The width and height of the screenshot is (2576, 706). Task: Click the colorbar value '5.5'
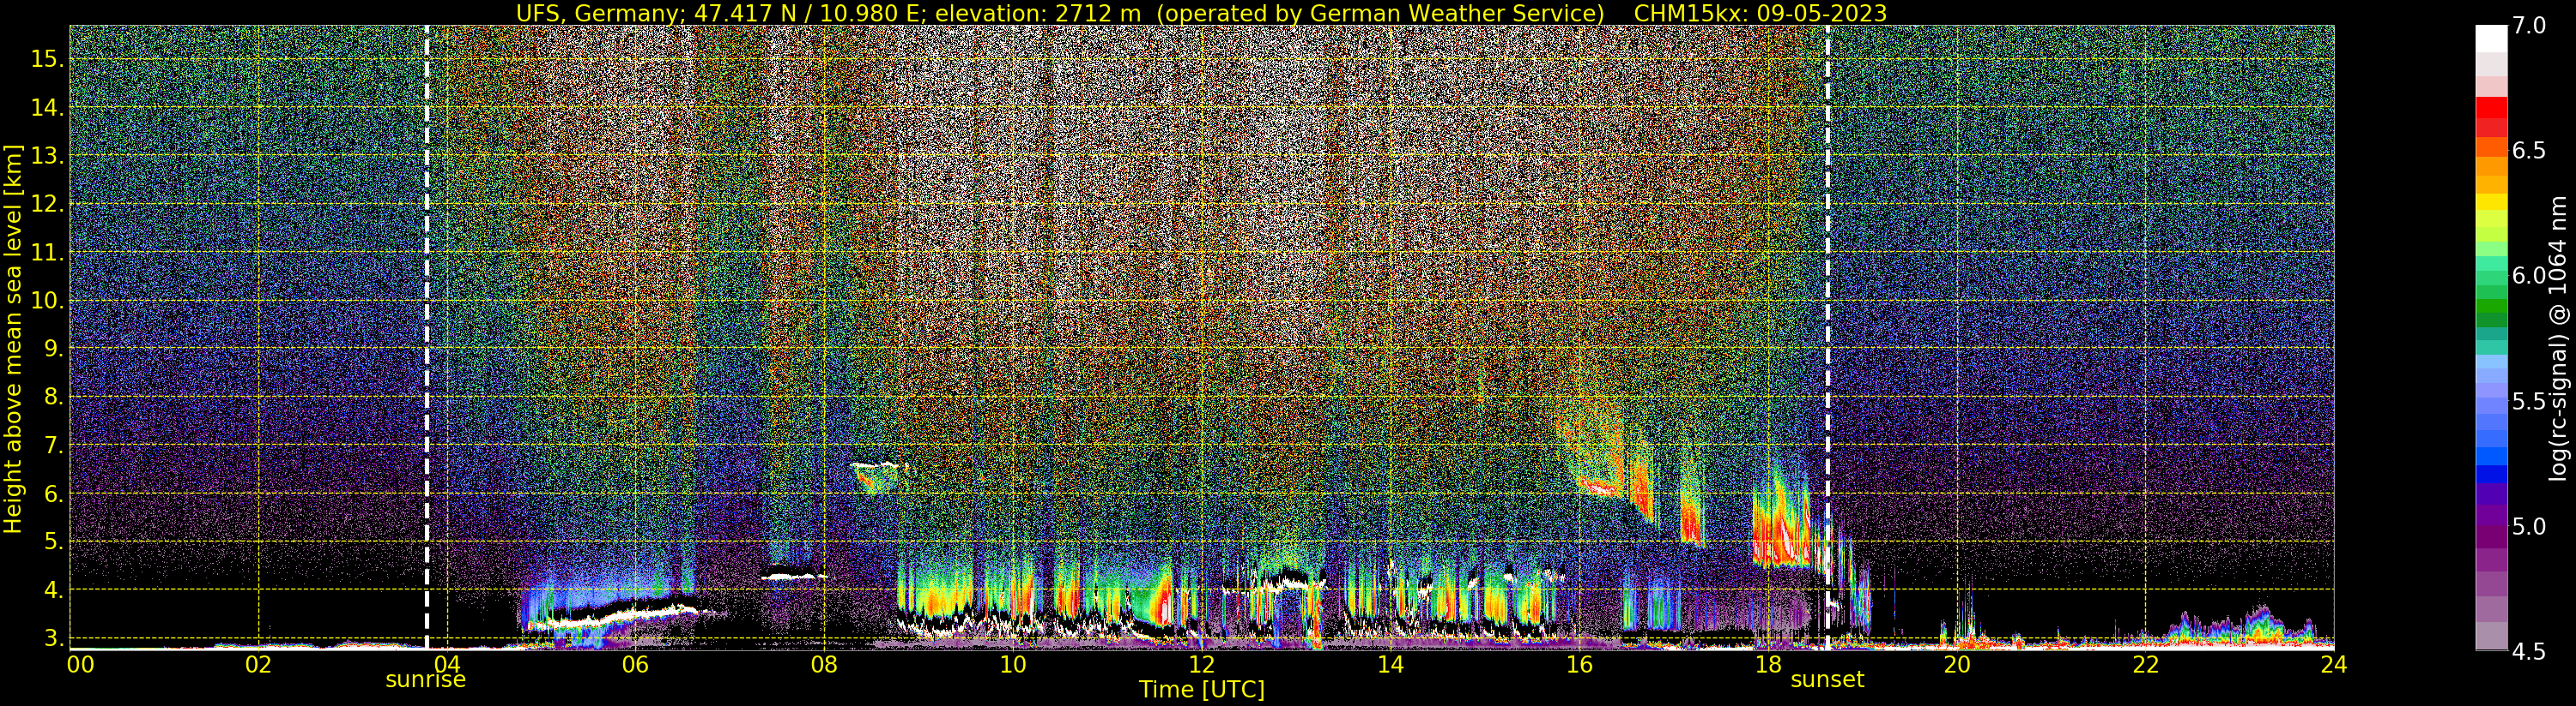[2529, 402]
